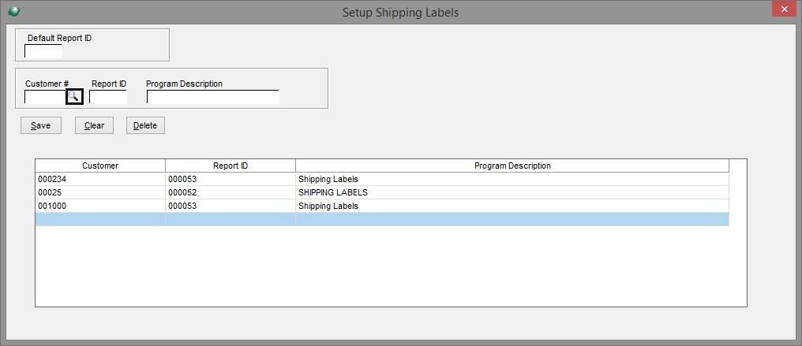Click the Program Description text box
The width and height of the screenshot is (802, 346).
pos(213,96)
